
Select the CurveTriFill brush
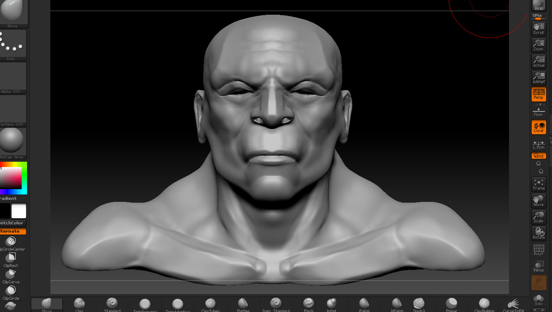pyautogui.click(x=514, y=305)
